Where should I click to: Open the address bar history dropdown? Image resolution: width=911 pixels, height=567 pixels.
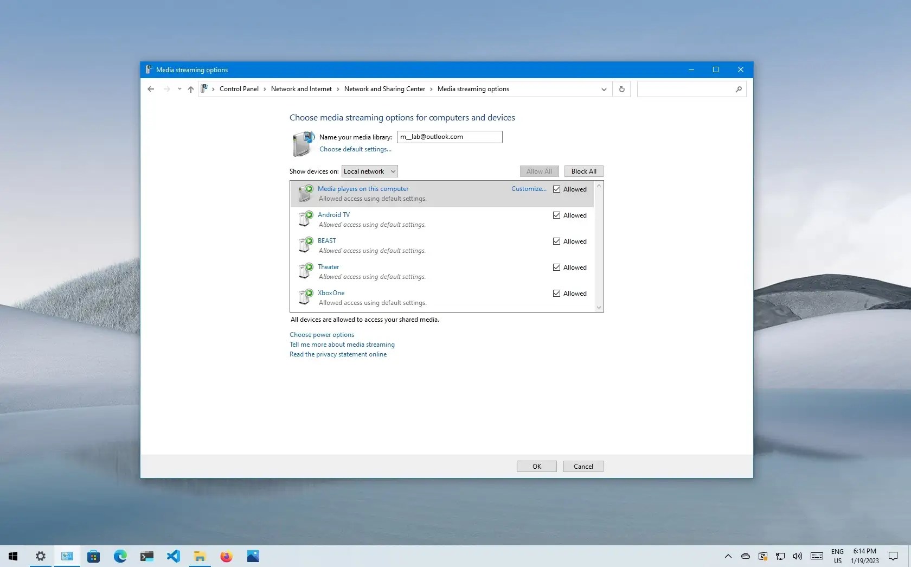(604, 89)
